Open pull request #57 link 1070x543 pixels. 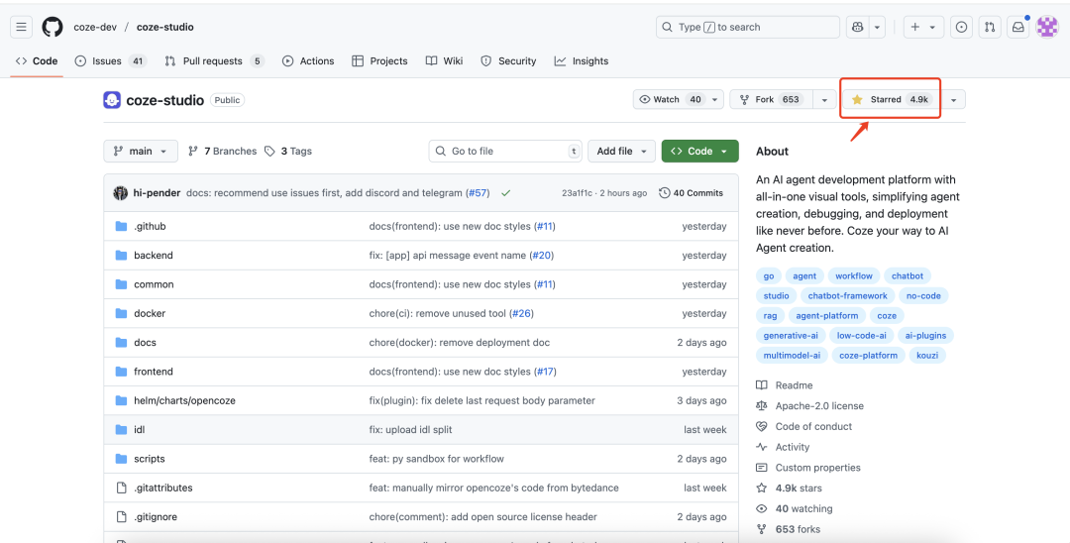pyautogui.click(x=479, y=193)
